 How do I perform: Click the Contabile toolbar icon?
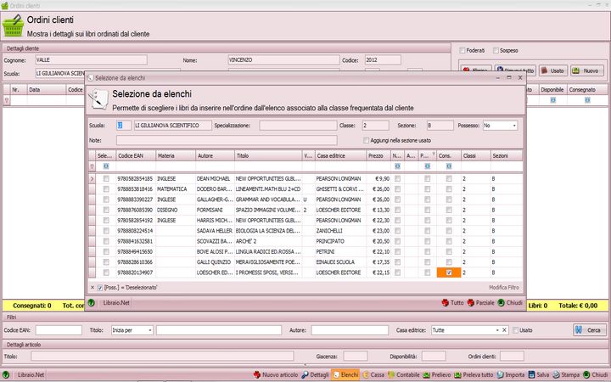[x=391, y=374]
